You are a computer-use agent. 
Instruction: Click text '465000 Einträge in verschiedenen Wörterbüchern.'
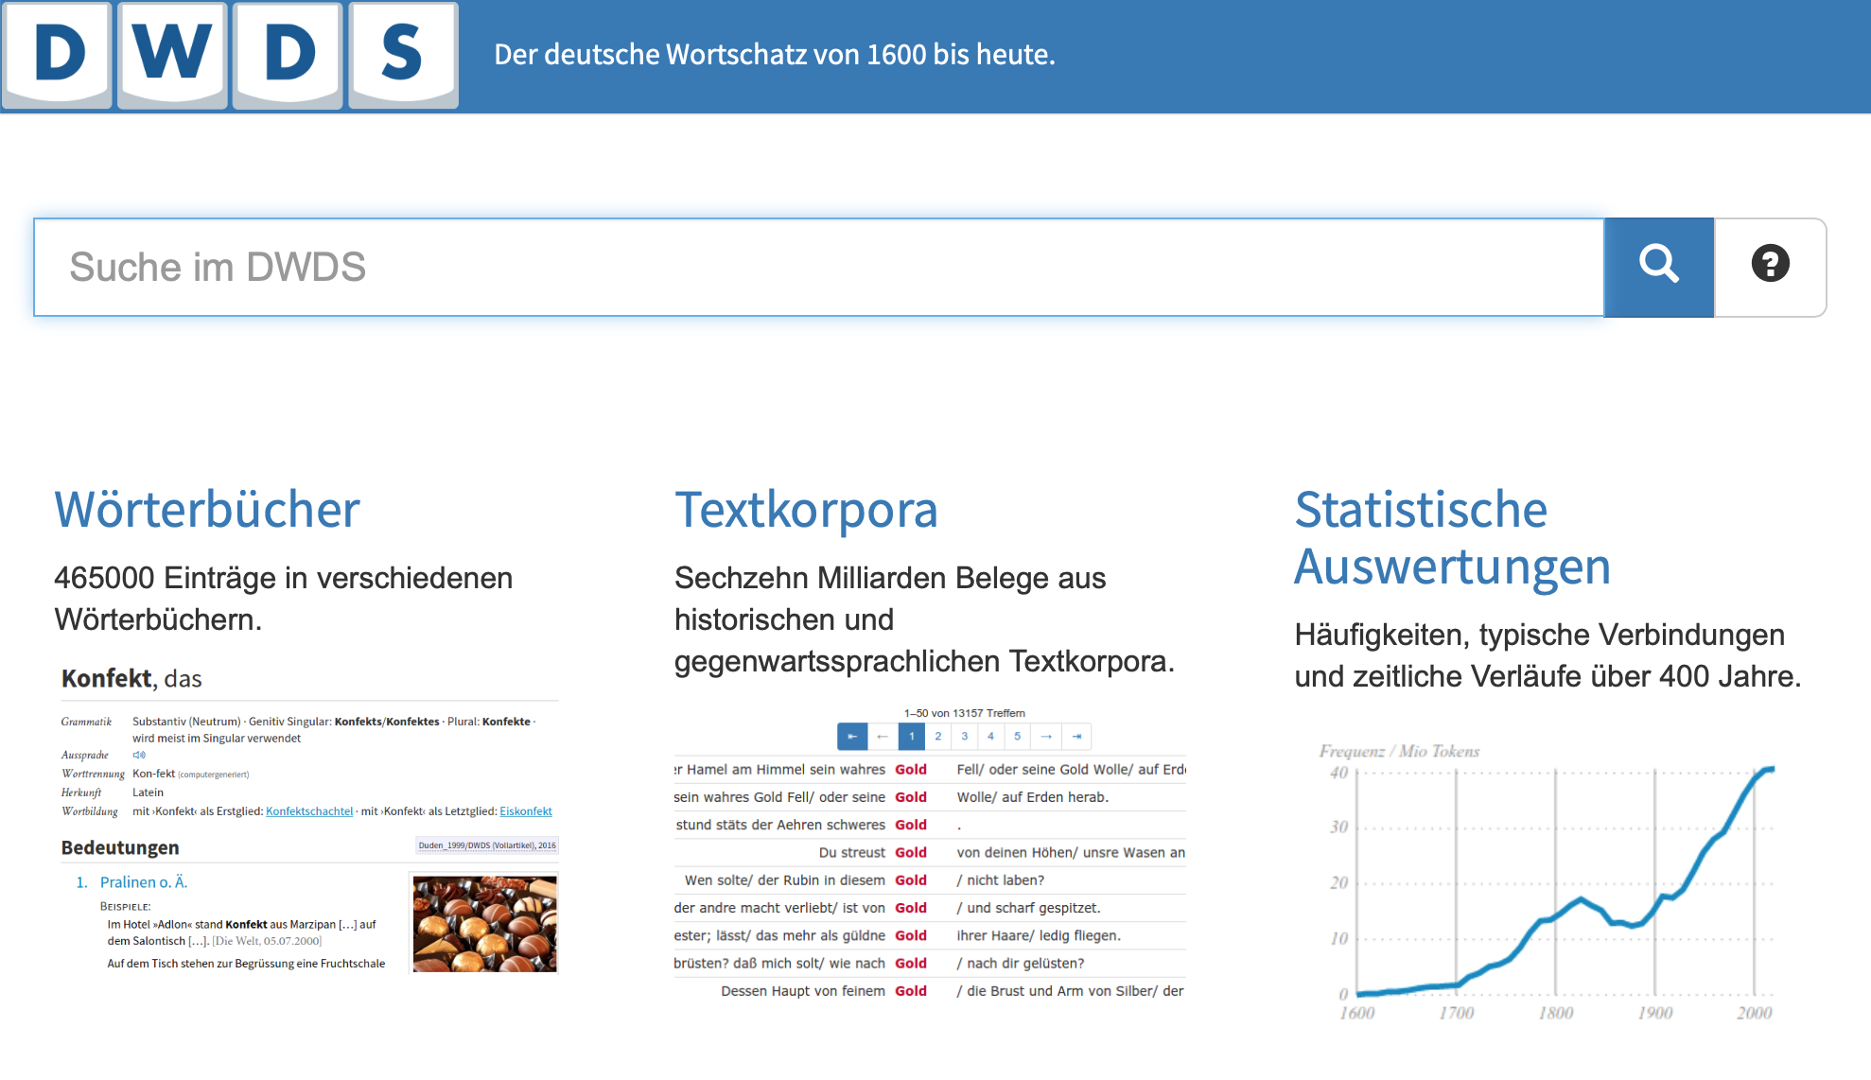[x=284, y=599]
